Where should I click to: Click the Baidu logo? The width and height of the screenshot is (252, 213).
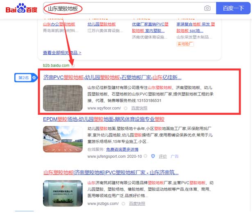[21, 9]
